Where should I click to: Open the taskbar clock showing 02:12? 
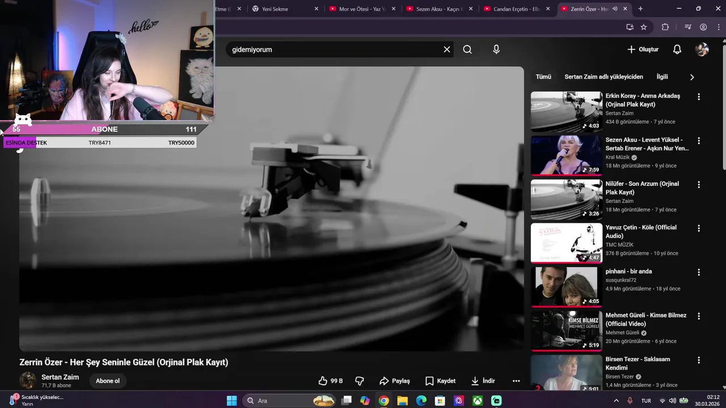tap(708, 401)
